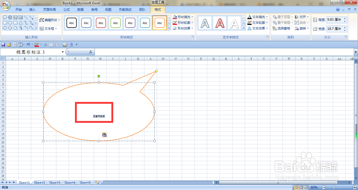This screenshot has height=190, width=358.
Task: Click the Open folder icon in toolbar
Action: coord(9,45)
